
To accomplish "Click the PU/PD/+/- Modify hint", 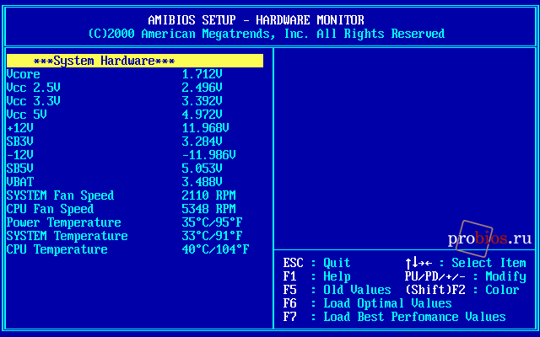I will 466,276.
